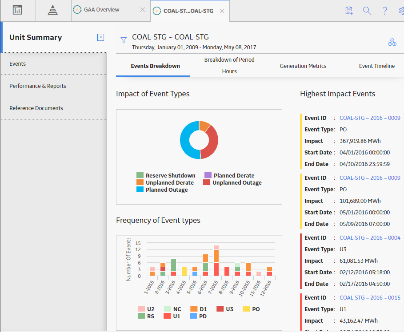This screenshot has height=332, width=404.
Task: Click the orange Unplanned Derate donut segment
Action: click(204, 126)
